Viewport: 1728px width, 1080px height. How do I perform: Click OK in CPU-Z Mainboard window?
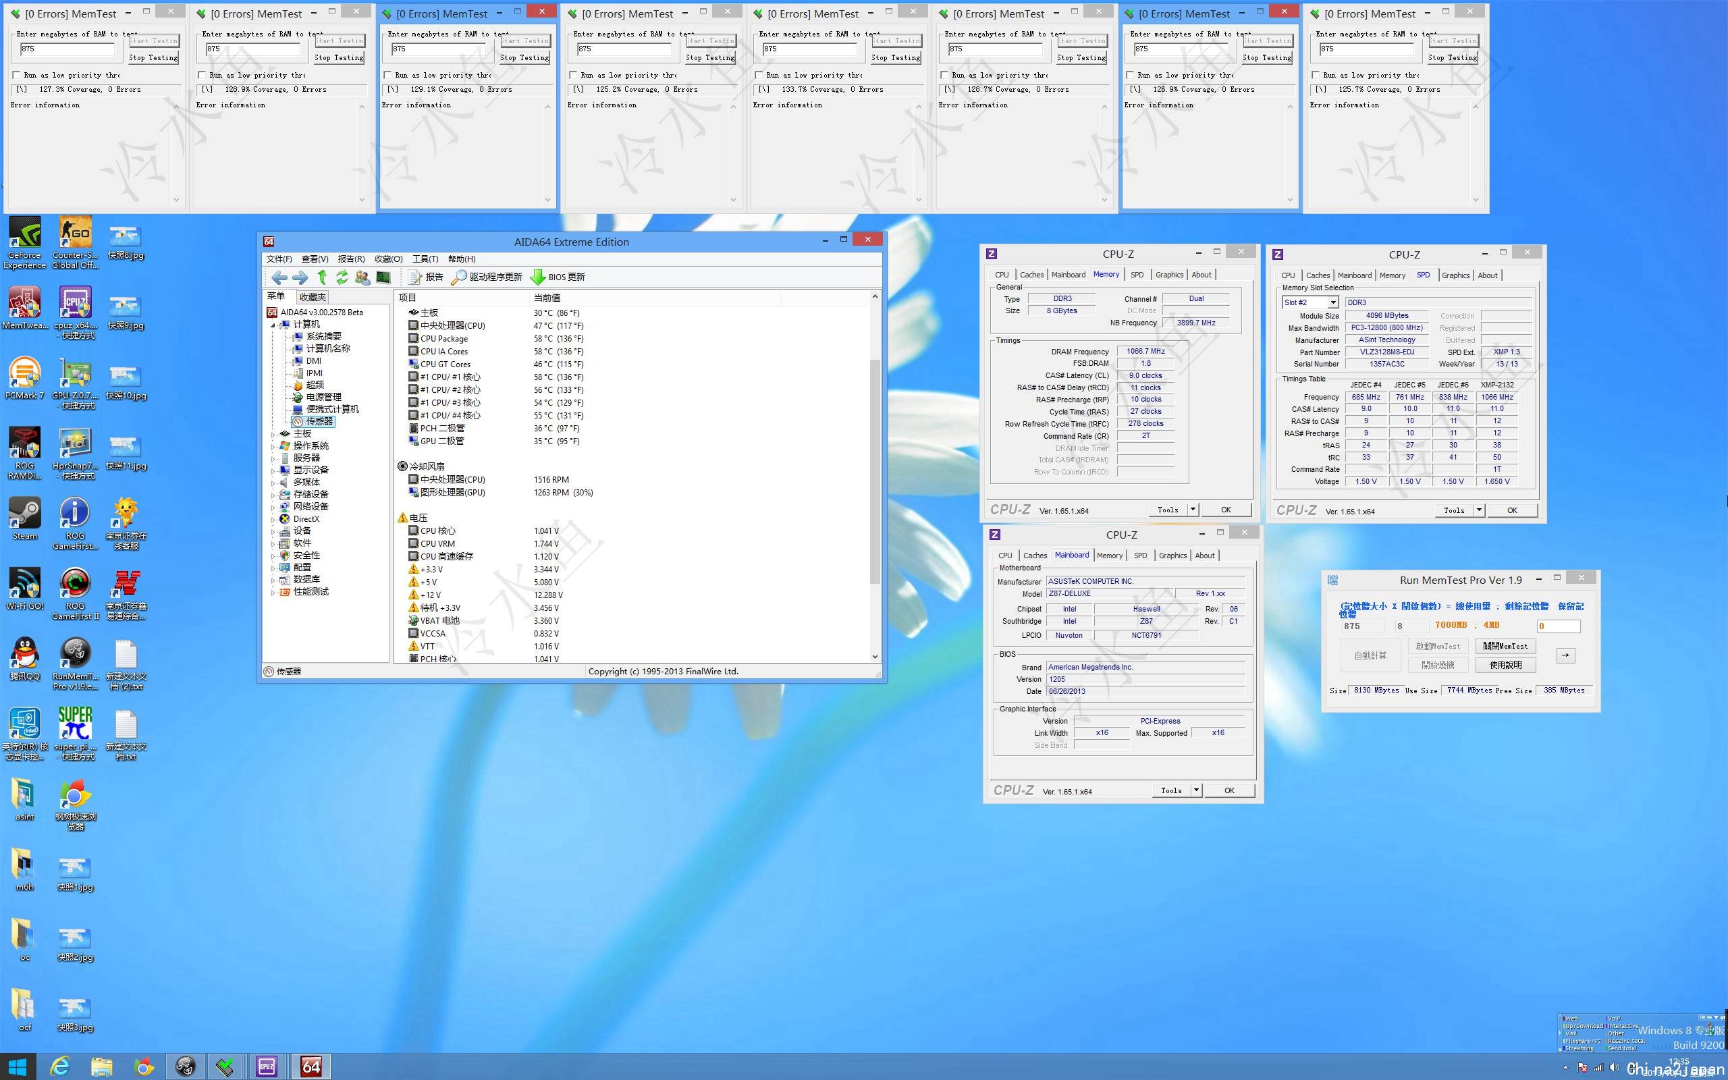1229,790
